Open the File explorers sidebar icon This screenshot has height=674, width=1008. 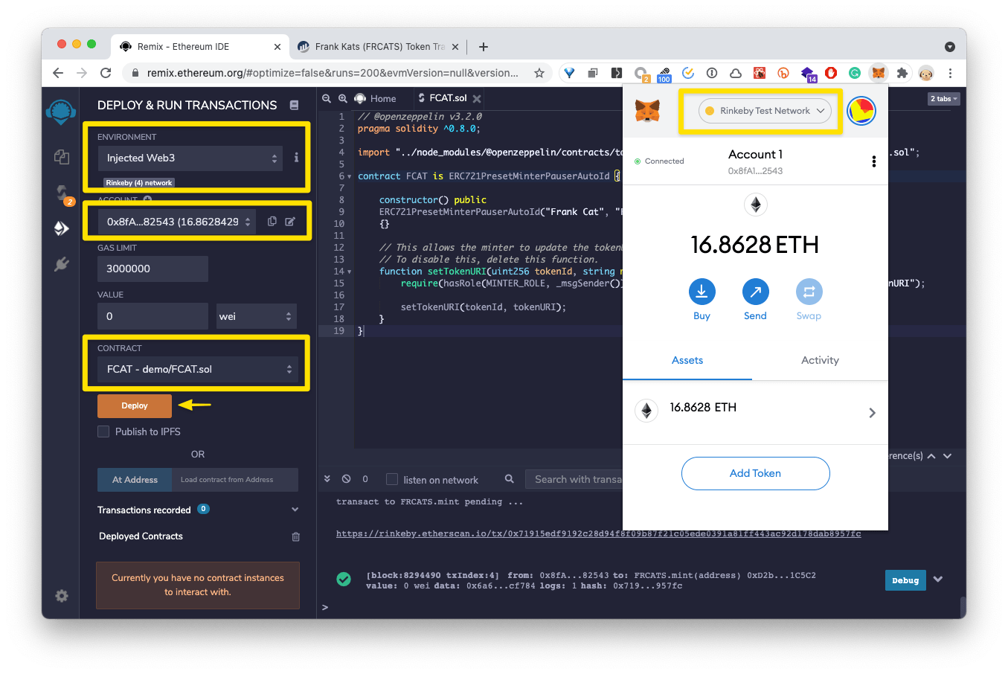coord(62,157)
